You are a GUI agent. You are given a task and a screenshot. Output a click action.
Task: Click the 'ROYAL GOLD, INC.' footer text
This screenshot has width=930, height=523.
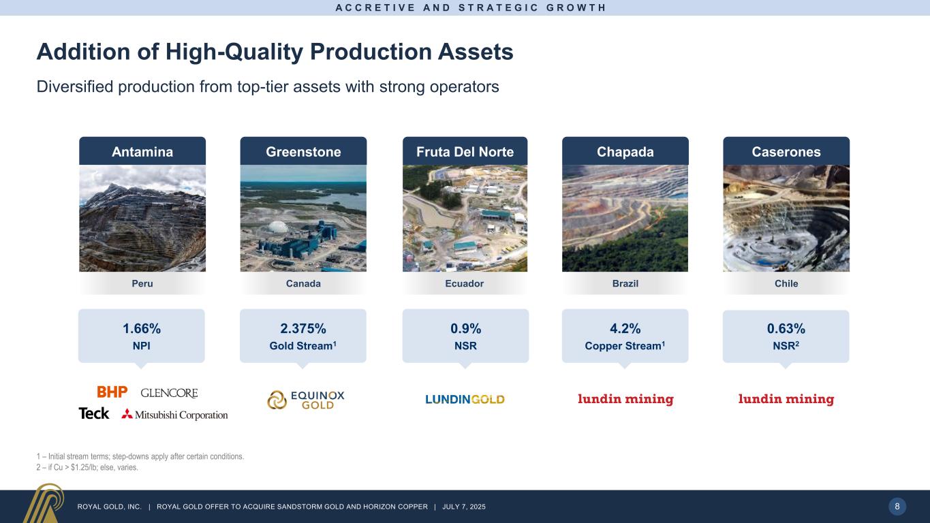click(x=110, y=507)
